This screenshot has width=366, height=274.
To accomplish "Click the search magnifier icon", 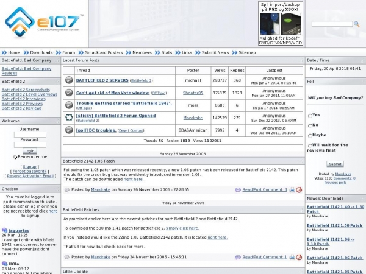I will [356, 24].
